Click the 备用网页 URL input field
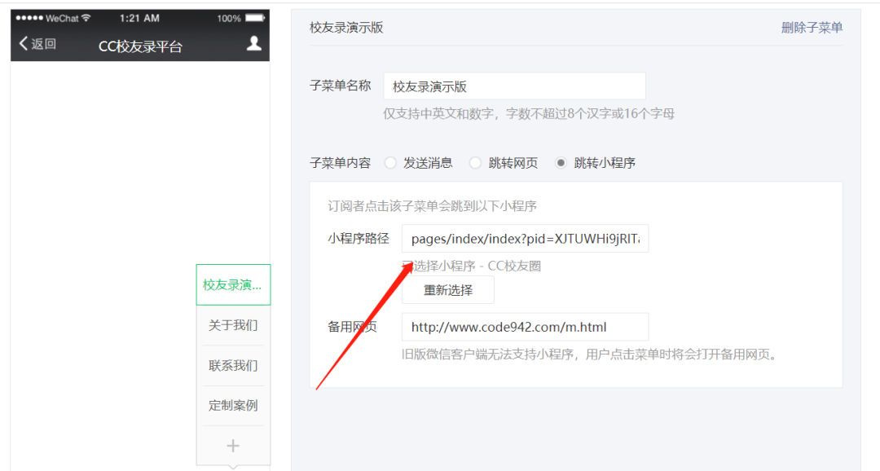The image size is (880, 471). pos(525,327)
